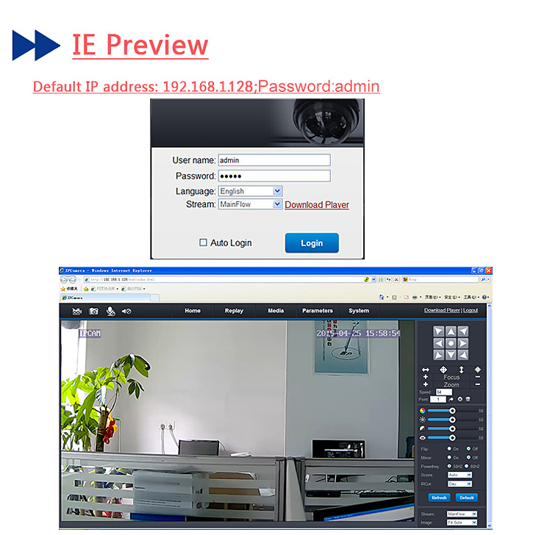Click the PTZ Speed input field
The height and width of the screenshot is (535, 544).
444,392
